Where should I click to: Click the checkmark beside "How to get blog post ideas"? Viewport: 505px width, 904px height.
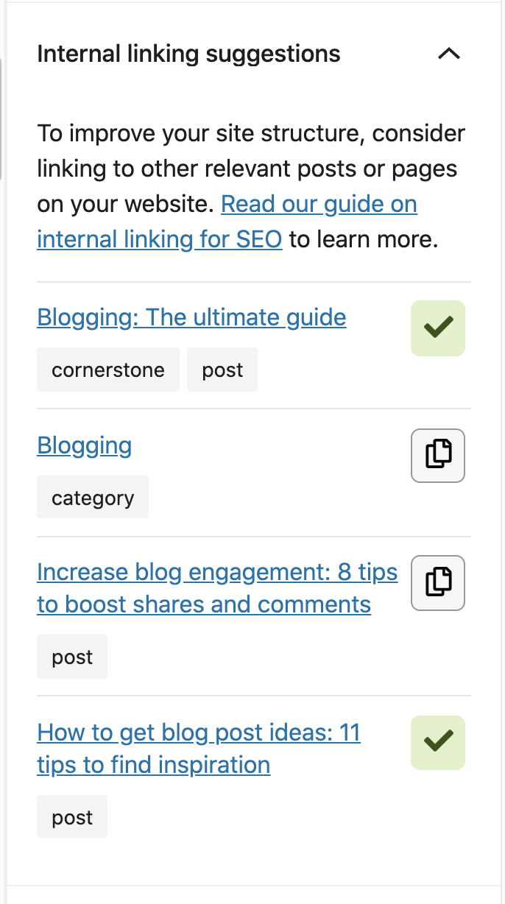point(437,743)
